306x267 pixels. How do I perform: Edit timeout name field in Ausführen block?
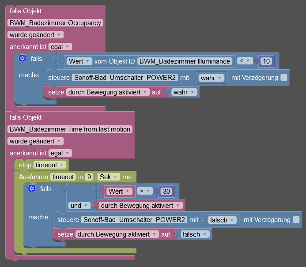[63, 177]
